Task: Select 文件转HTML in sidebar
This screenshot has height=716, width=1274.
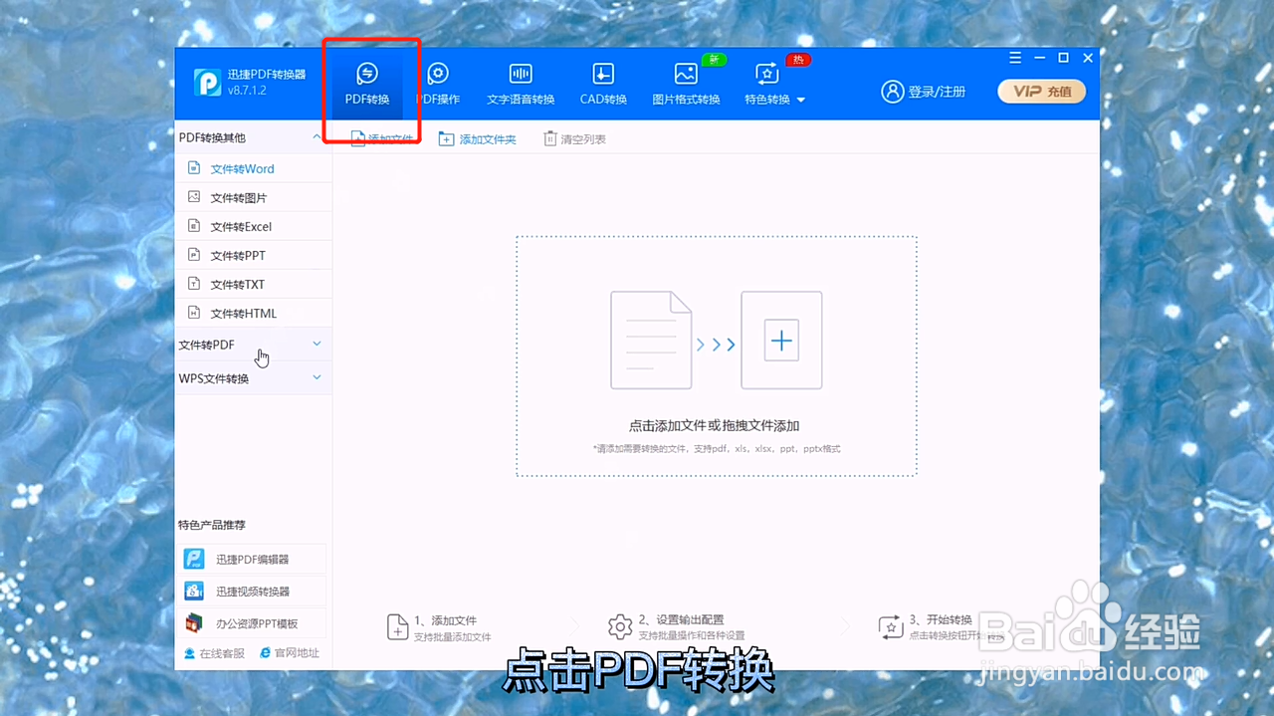Action: tap(254, 313)
